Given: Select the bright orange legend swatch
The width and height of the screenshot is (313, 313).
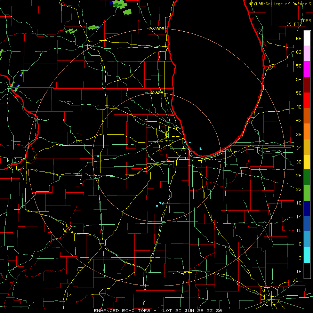Looking at the screenshot, I should tap(307, 131).
